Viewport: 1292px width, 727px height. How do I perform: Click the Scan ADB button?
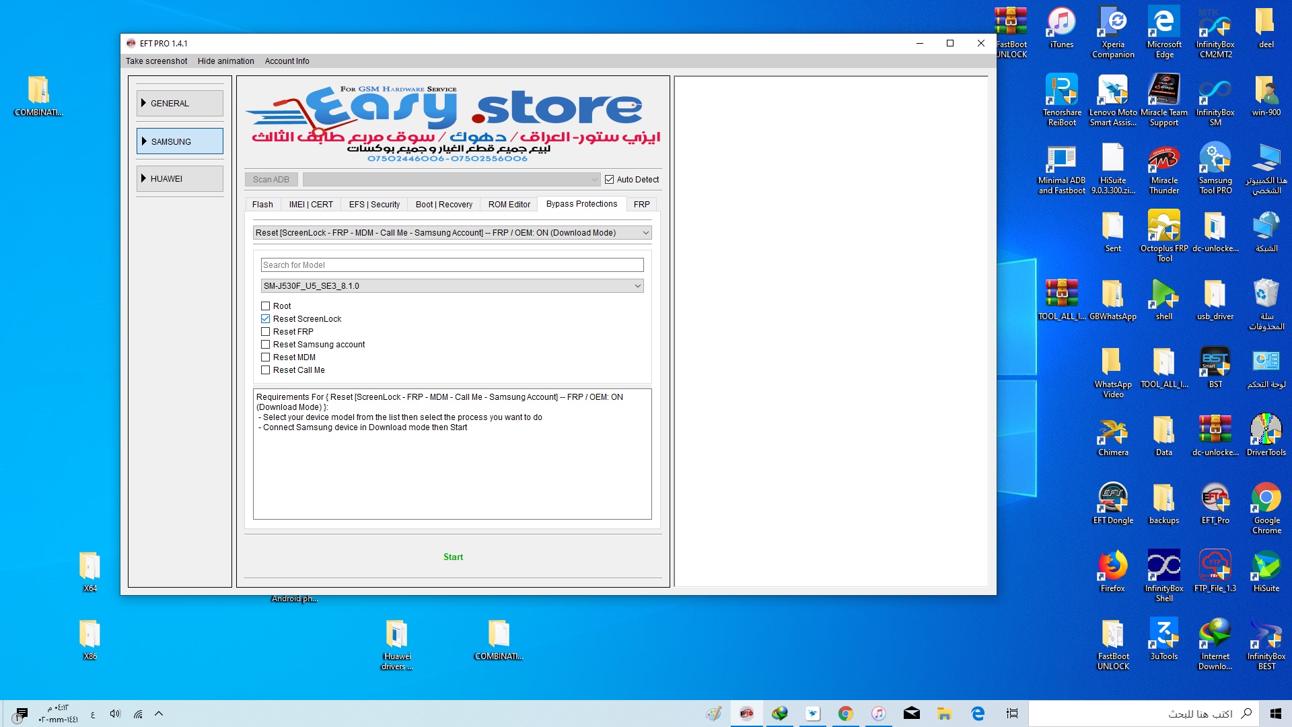click(271, 180)
